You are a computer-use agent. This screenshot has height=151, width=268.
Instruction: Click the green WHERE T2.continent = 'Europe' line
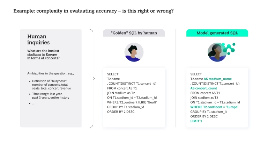click(214, 107)
